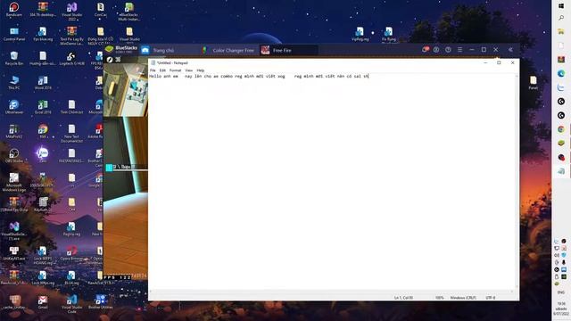Screen dimensions: 571x321
Task: Open Microsoft Edge from the taskbar
Action: click(561, 73)
